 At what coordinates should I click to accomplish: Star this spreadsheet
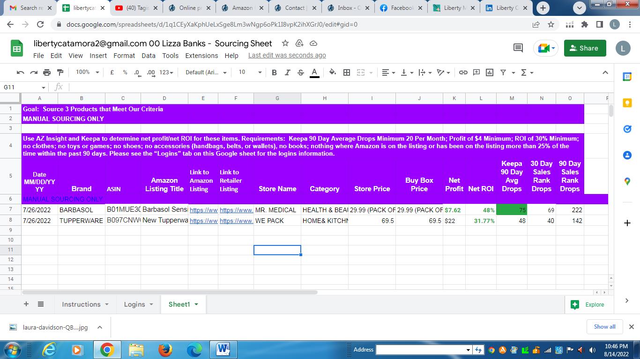[285, 43]
